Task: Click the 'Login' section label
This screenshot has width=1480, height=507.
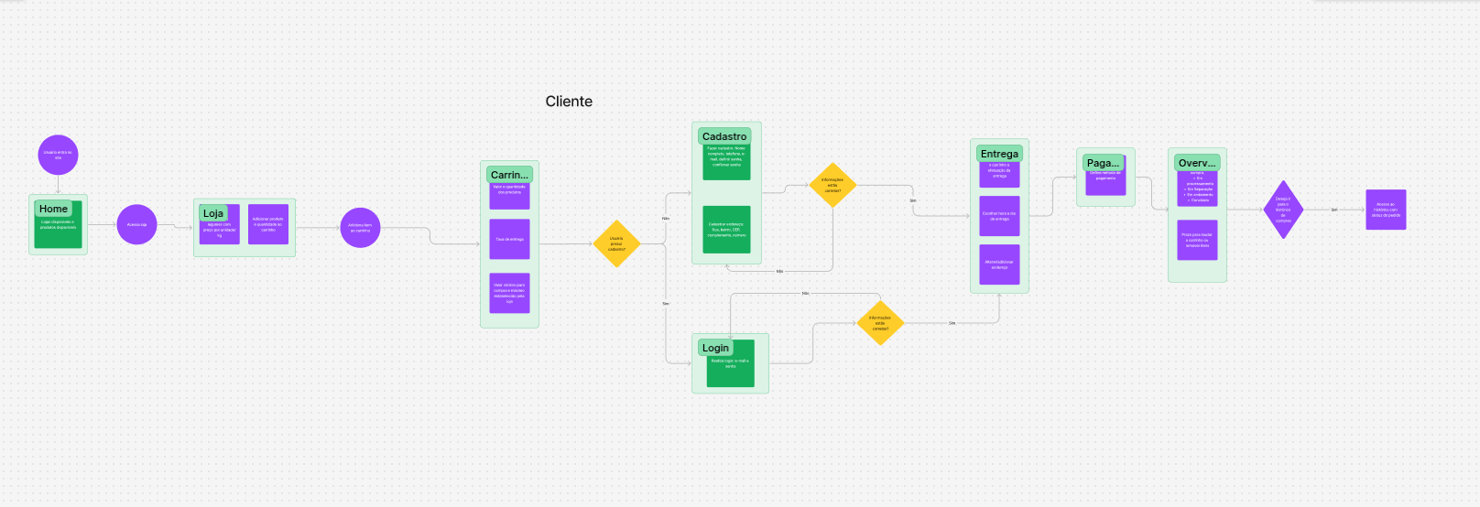Action: 715,348
